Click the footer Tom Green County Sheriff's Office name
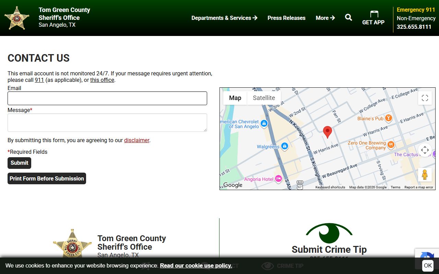Screen dimensions: 439x274 pos(132,242)
